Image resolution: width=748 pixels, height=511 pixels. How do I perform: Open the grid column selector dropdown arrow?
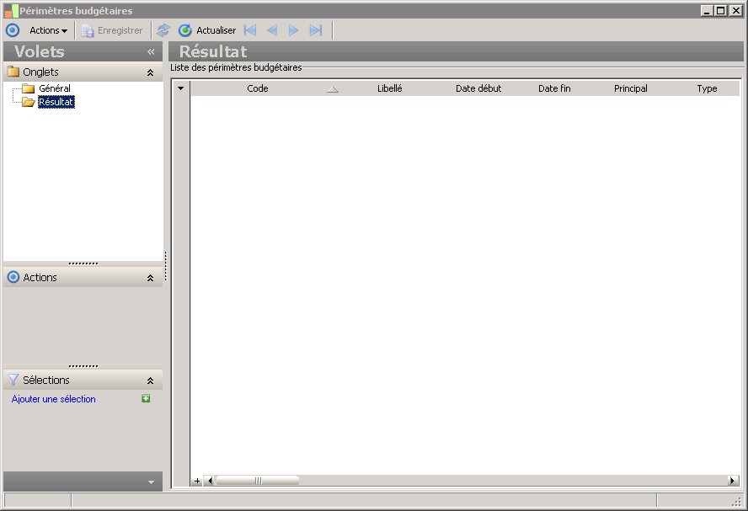pos(181,88)
